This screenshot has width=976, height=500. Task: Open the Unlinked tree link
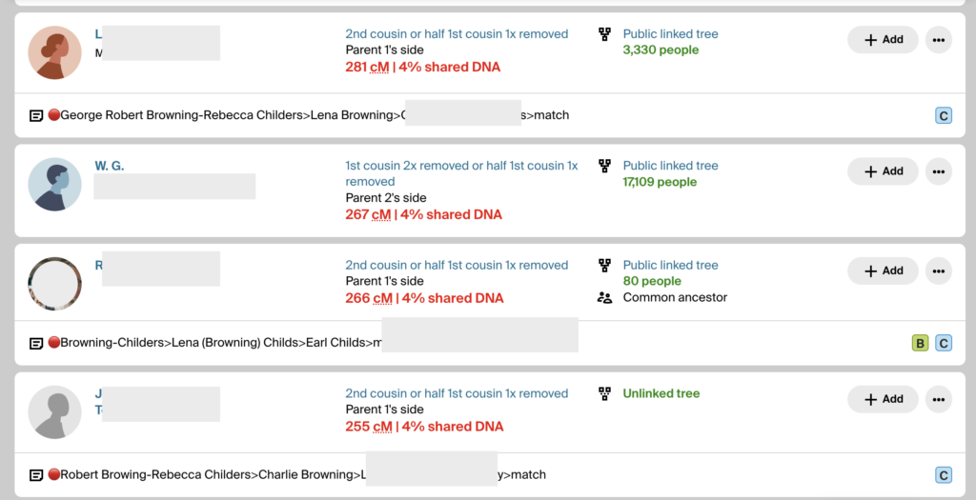click(661, 393)
